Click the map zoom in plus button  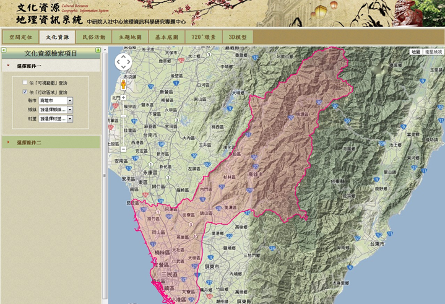point(123,97)
